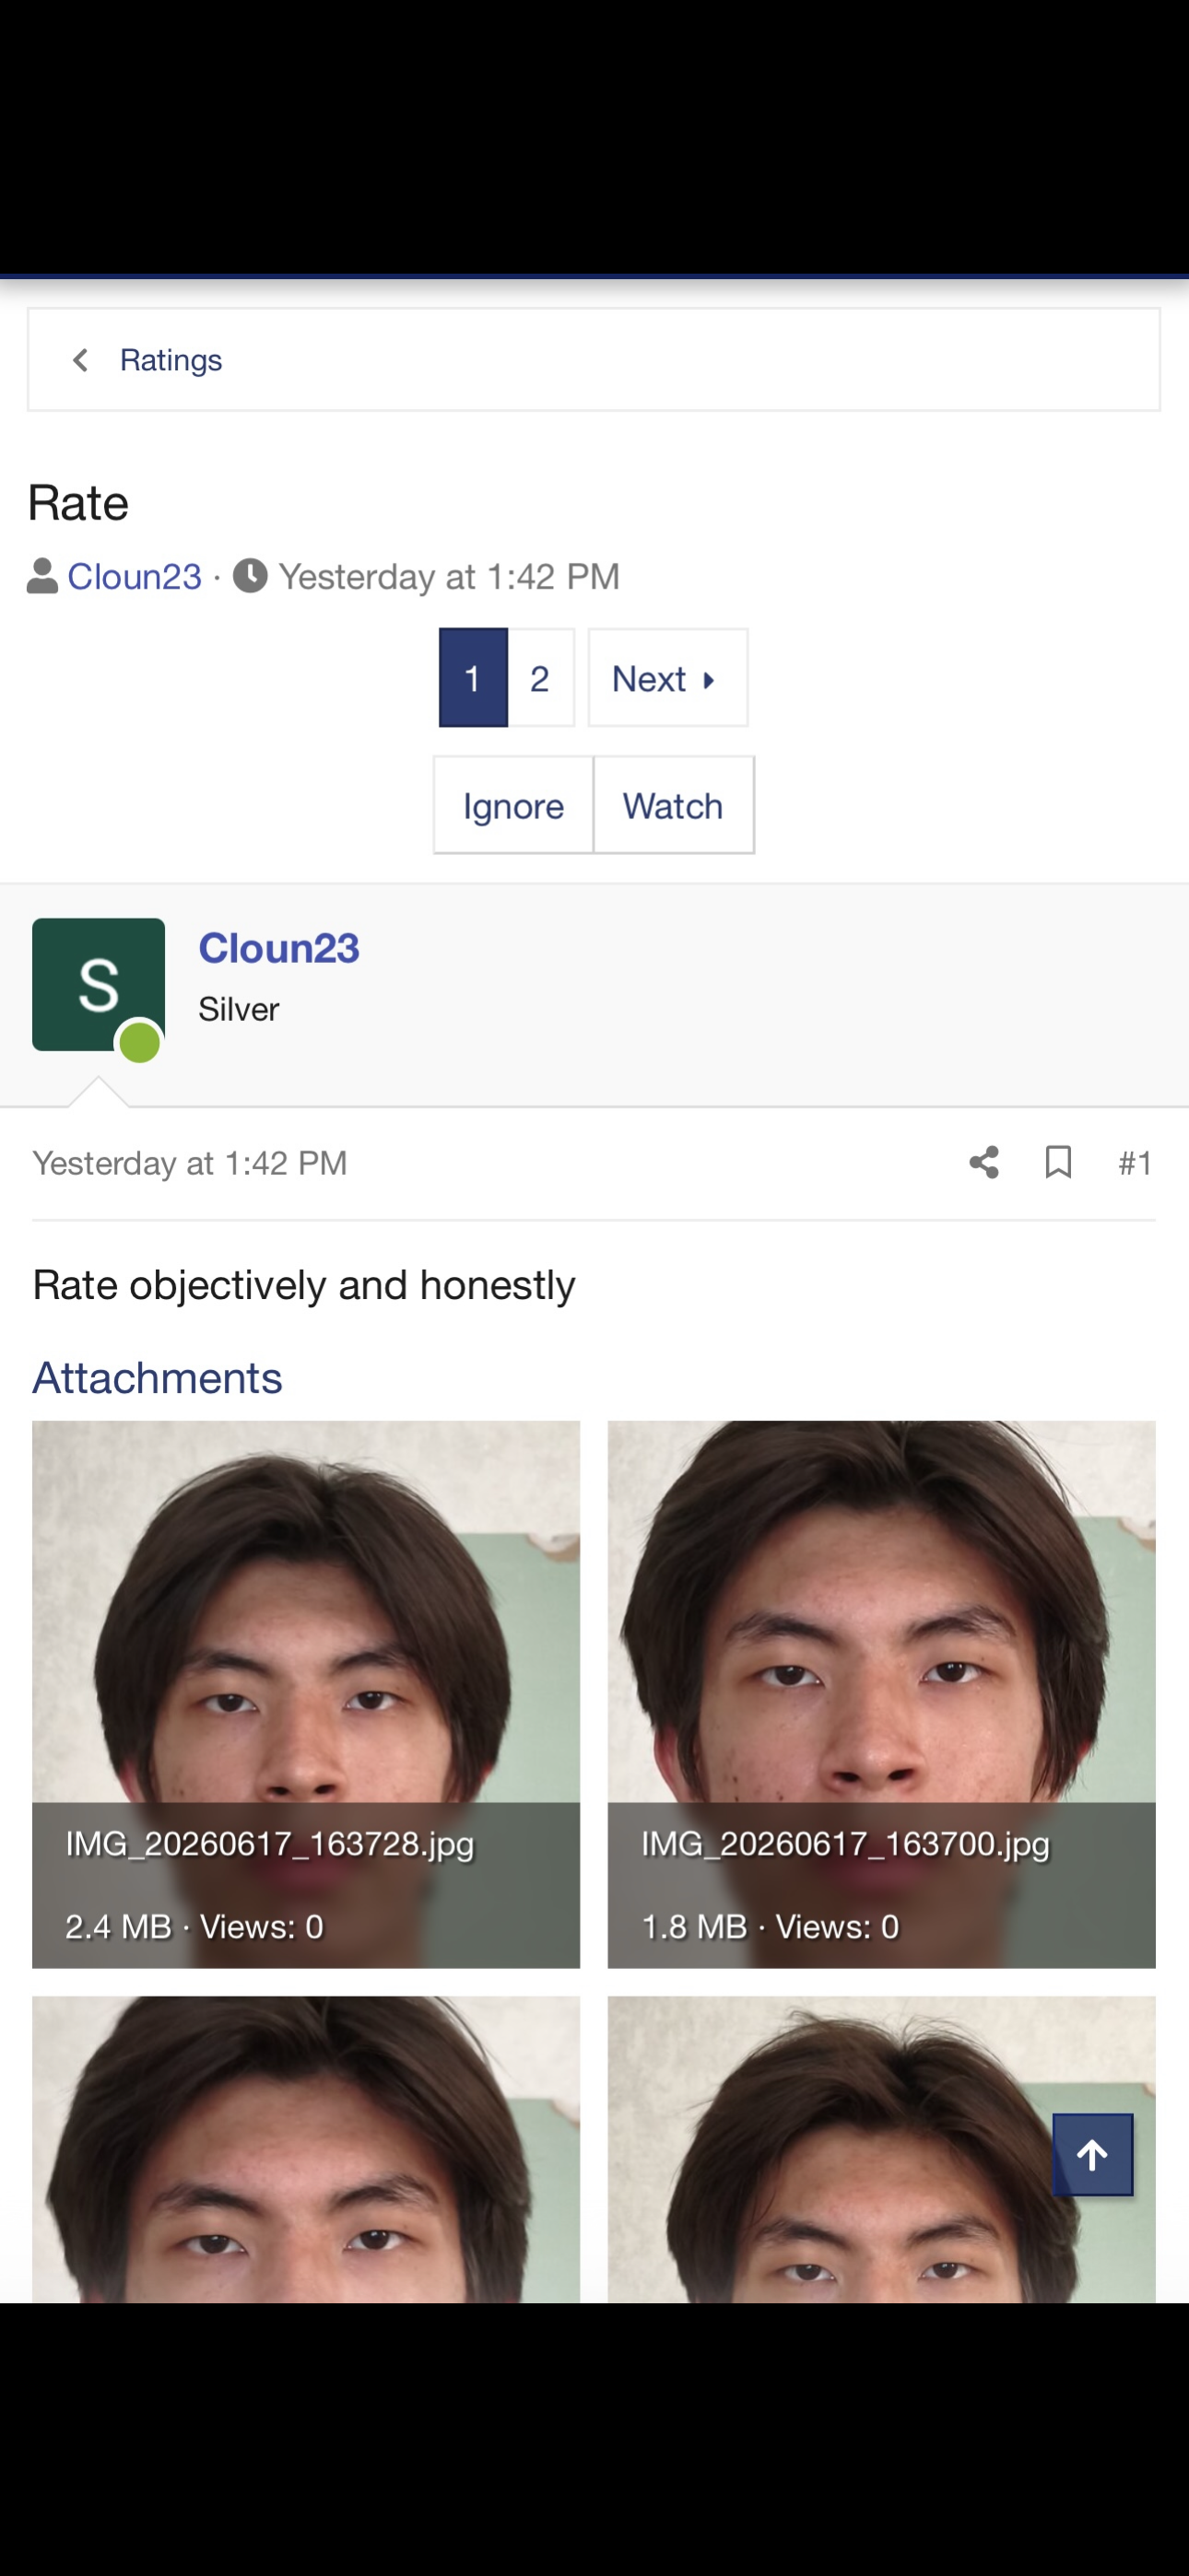Click the thread date next to clock icon
1189x2576 pixels.
450,577
